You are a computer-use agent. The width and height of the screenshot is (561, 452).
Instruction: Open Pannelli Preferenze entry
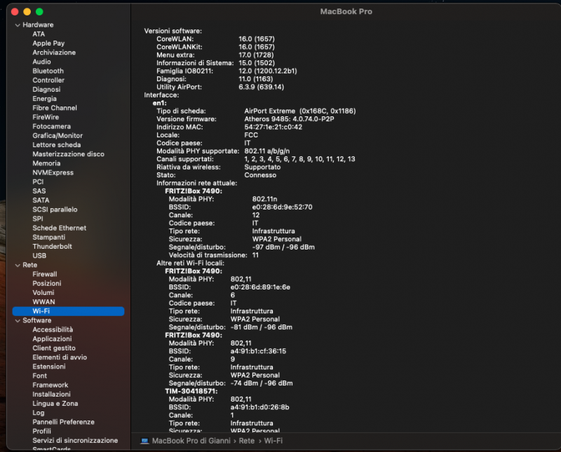pos(63,423)
